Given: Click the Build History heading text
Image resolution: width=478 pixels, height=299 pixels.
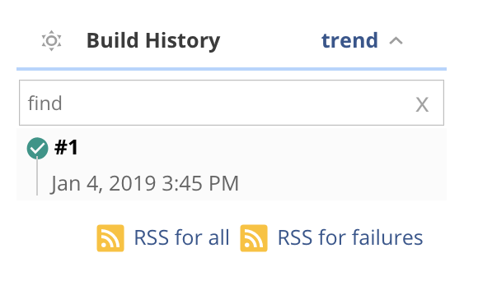Looking at the screenshot, I should coord(153,41).
